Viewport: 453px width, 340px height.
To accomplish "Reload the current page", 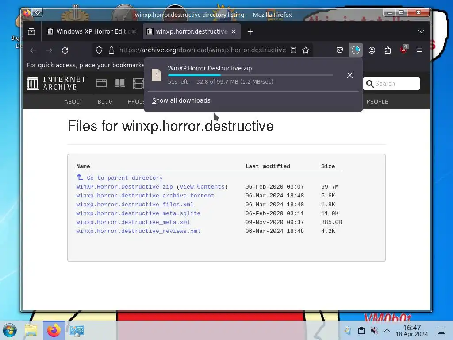I will 65,50.
